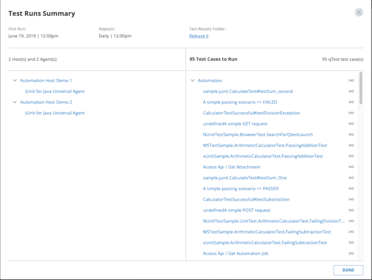The width and height of the screenshot is (372, 280).
Task: Select JUnit agent under Automation Host Demo 2
Action: 55,113
